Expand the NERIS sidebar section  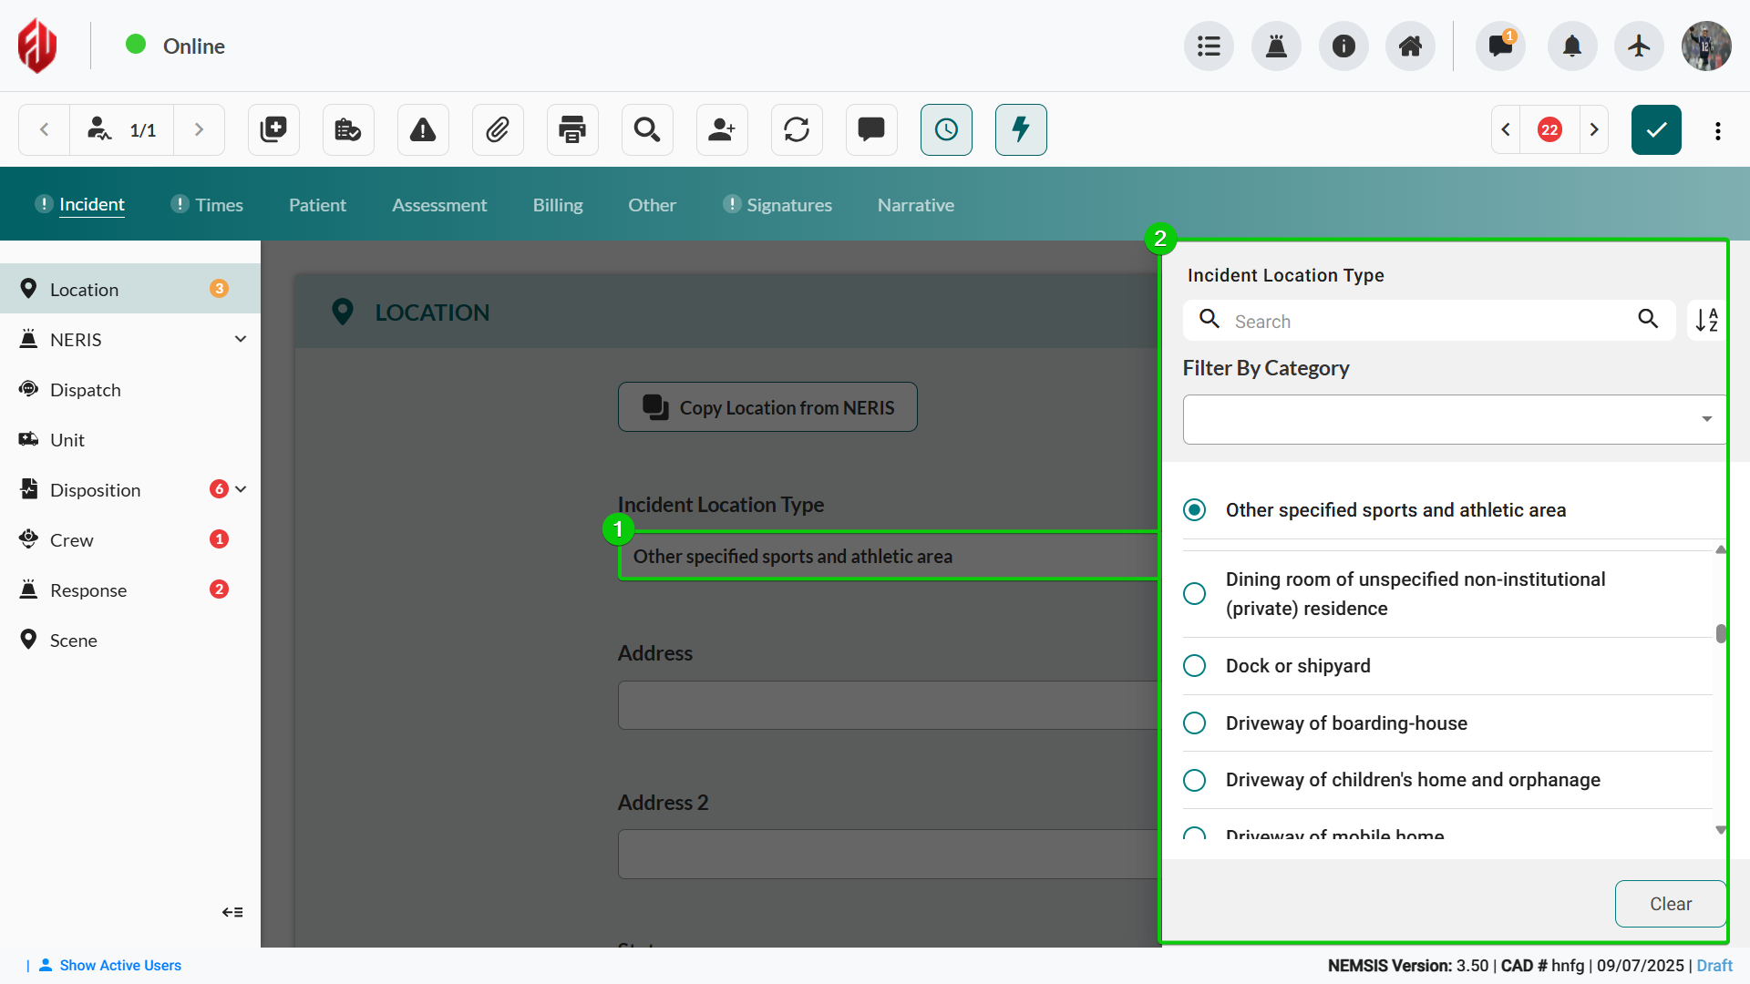point(240,340)
